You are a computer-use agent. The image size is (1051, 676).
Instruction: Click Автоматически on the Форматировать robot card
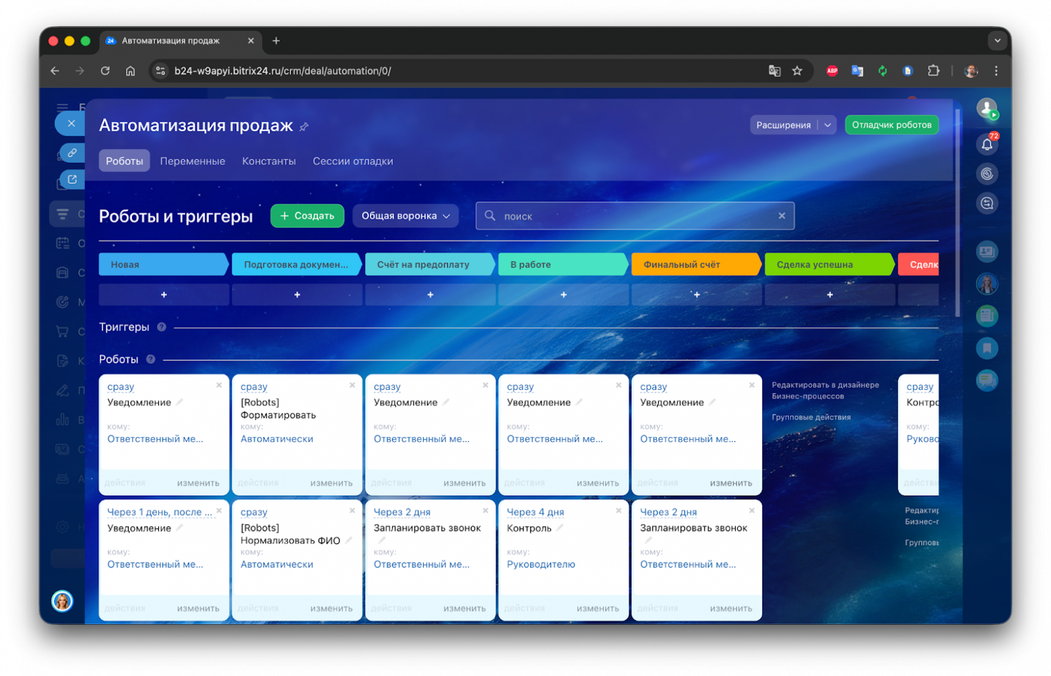click(x=277, y=439)
